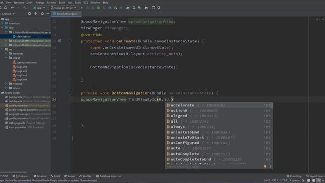Click the Debug app bug icon
Screen dimensions: 325x183
99,8
